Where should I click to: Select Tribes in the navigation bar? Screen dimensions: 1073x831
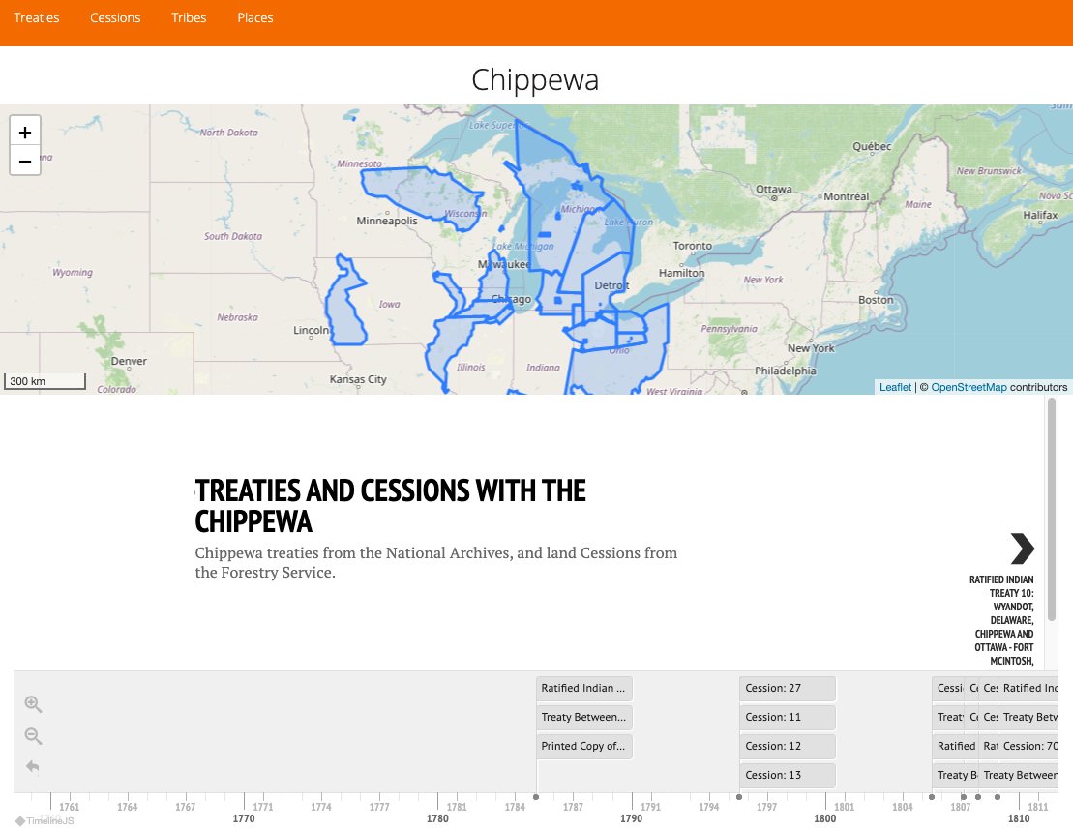click(x=189, y=17)
